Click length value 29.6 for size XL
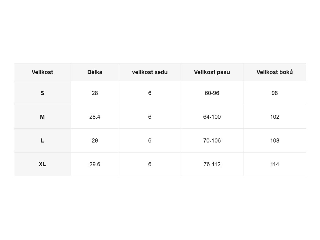Image resolution: width=320 pixels, height=240 pixels. point(95,164)
